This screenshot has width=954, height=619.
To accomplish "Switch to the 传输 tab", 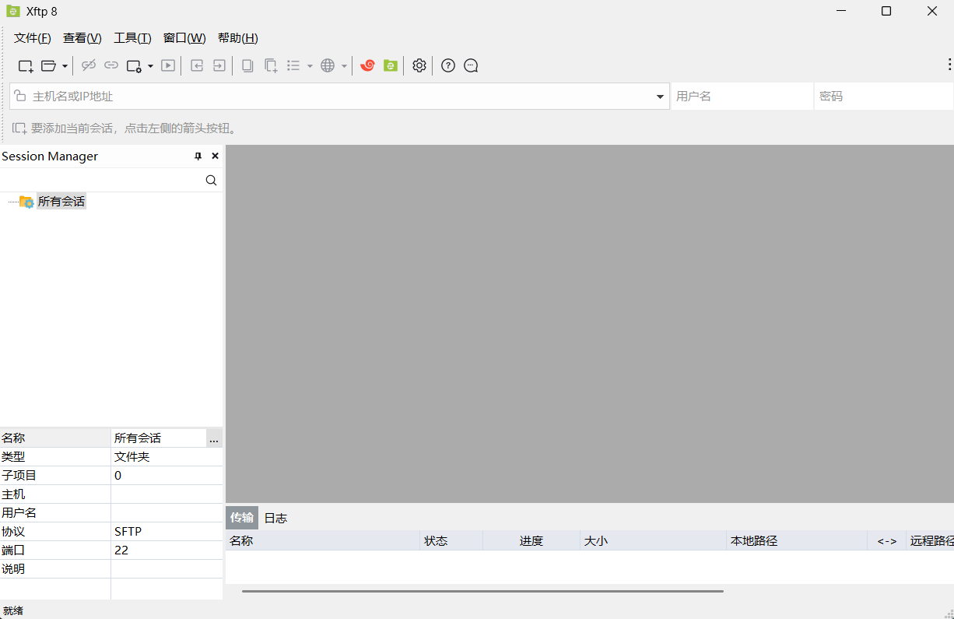I will click(242, 518).
